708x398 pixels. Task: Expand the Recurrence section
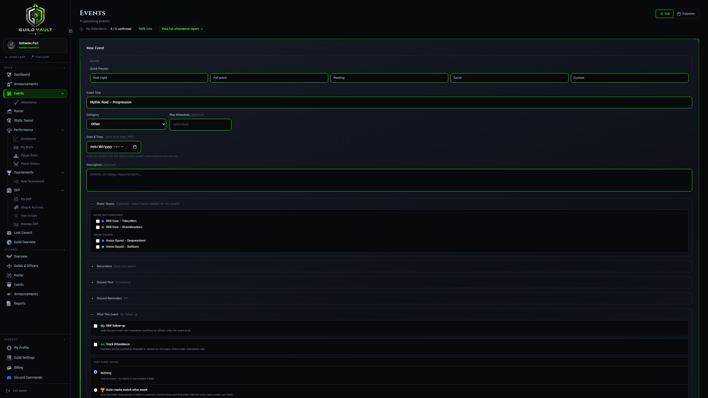pyautogui.click(x=92, y=266)
